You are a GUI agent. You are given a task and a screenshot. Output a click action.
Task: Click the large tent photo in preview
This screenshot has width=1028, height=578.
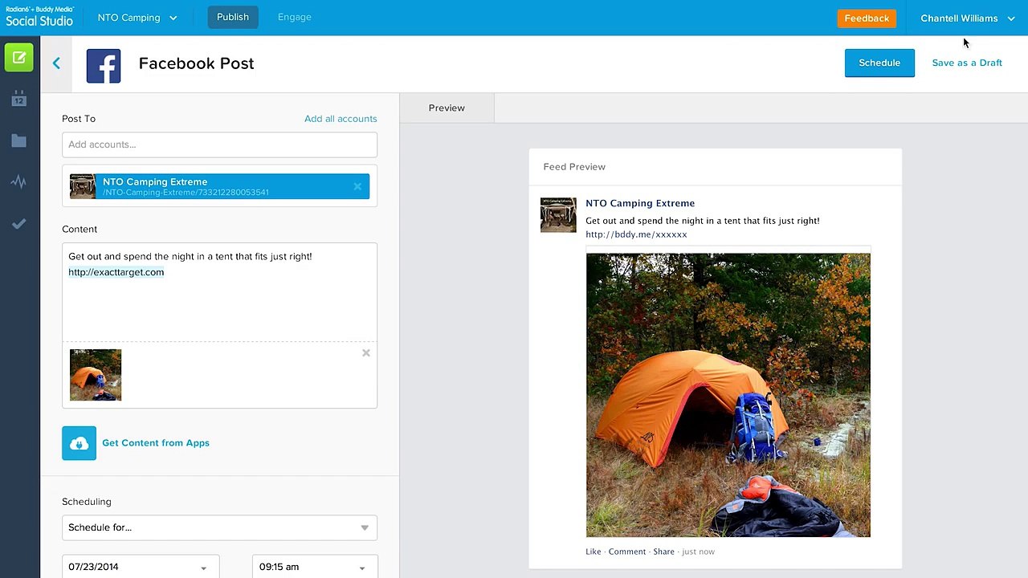coord(728,395)
